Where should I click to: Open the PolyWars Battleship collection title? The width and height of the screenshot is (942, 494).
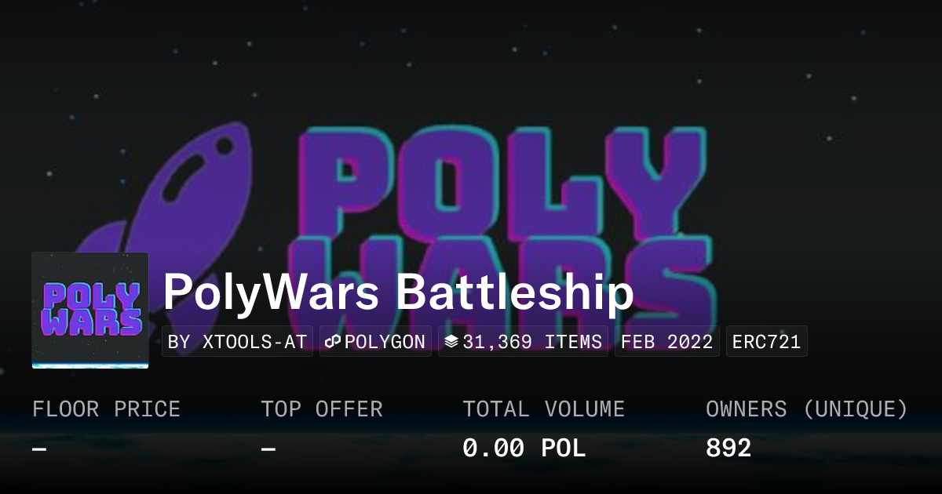(x=398, y=293)
